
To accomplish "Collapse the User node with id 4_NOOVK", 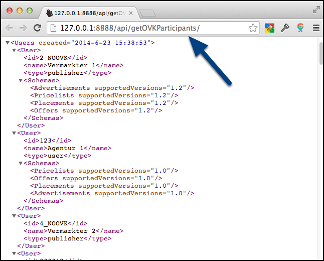I will pyautogui.click(x=14, y=216).
